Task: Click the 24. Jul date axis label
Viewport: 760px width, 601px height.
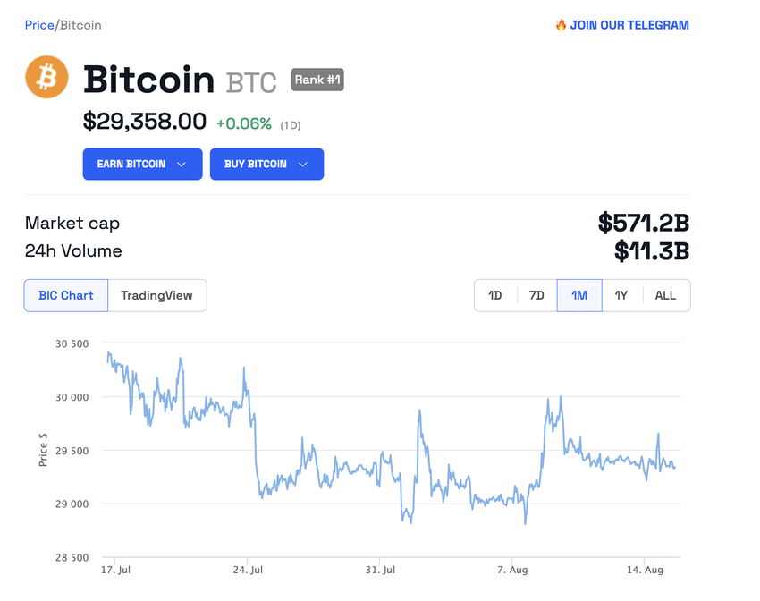Action: (x=248, y=570)
